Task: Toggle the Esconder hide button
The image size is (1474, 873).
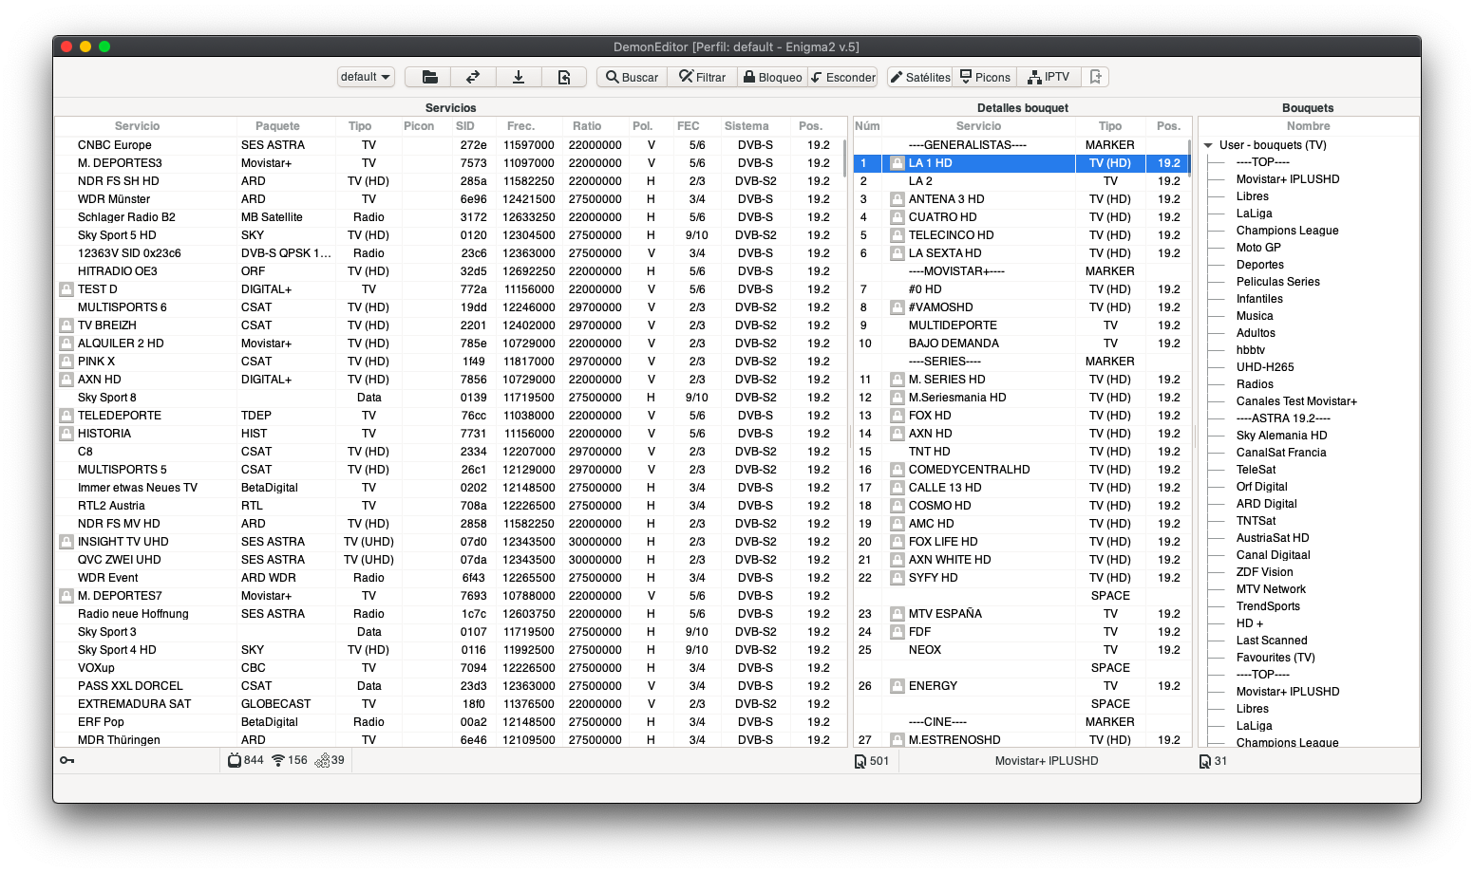Action: coord(842,77)
